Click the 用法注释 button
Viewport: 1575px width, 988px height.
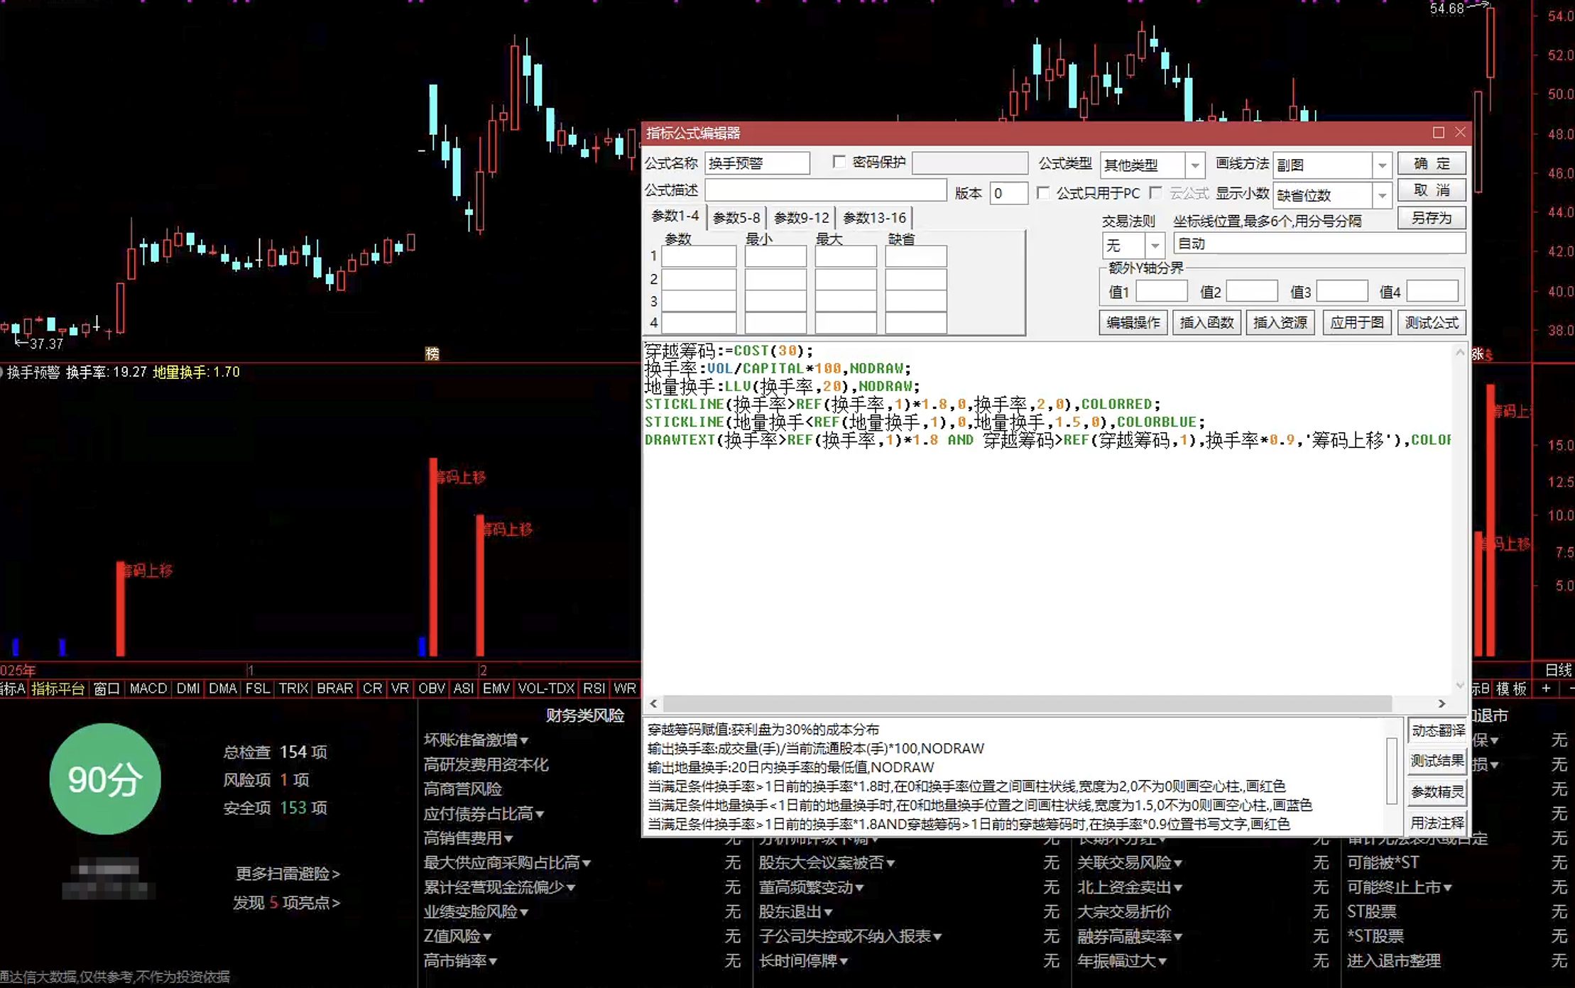(1438, 823)
